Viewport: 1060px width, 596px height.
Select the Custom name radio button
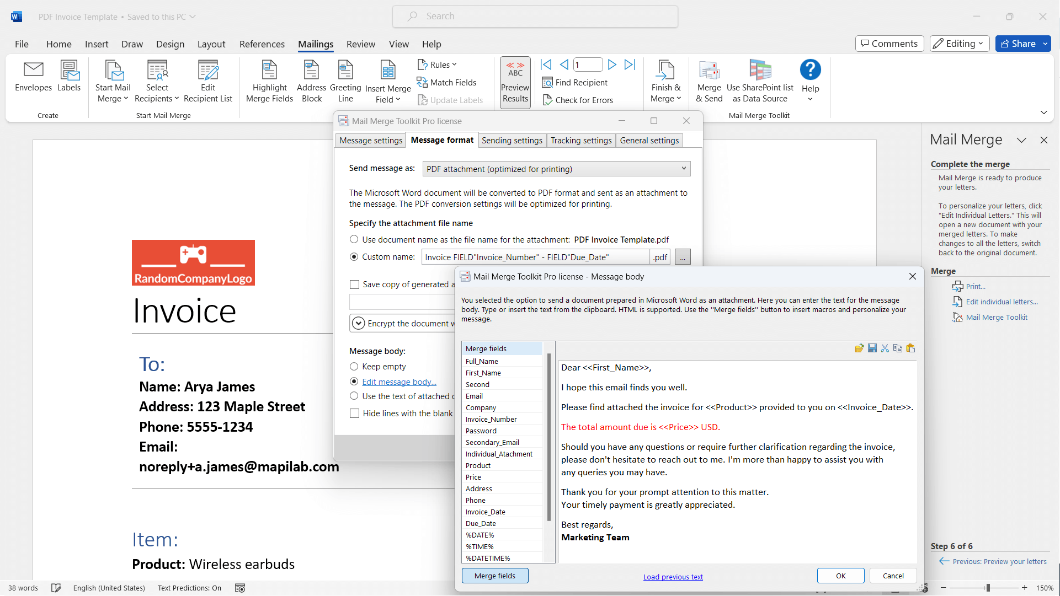354,256
